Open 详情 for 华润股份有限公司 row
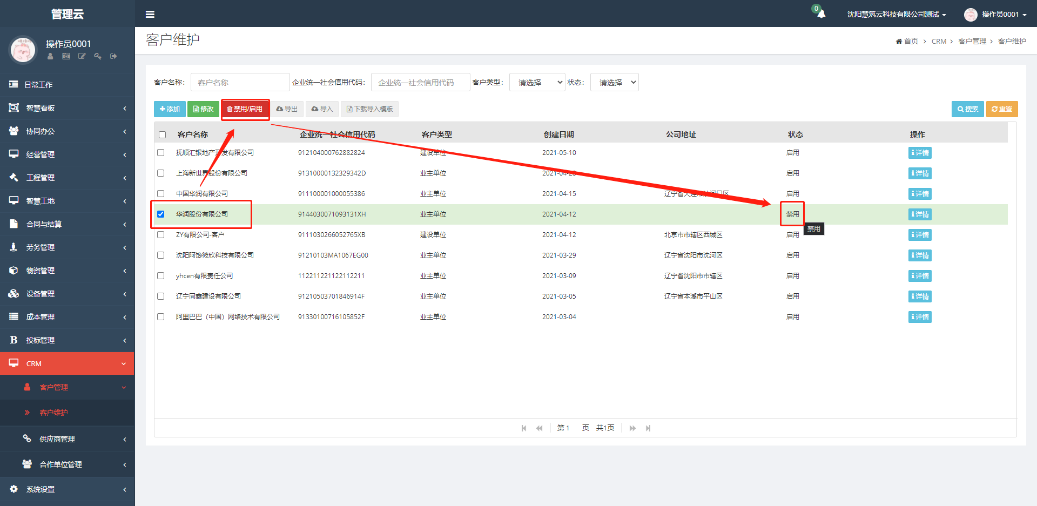Image resolution: width=1037 pixels, height=506 pixels. pyautogui.click(x=920, y=214)
